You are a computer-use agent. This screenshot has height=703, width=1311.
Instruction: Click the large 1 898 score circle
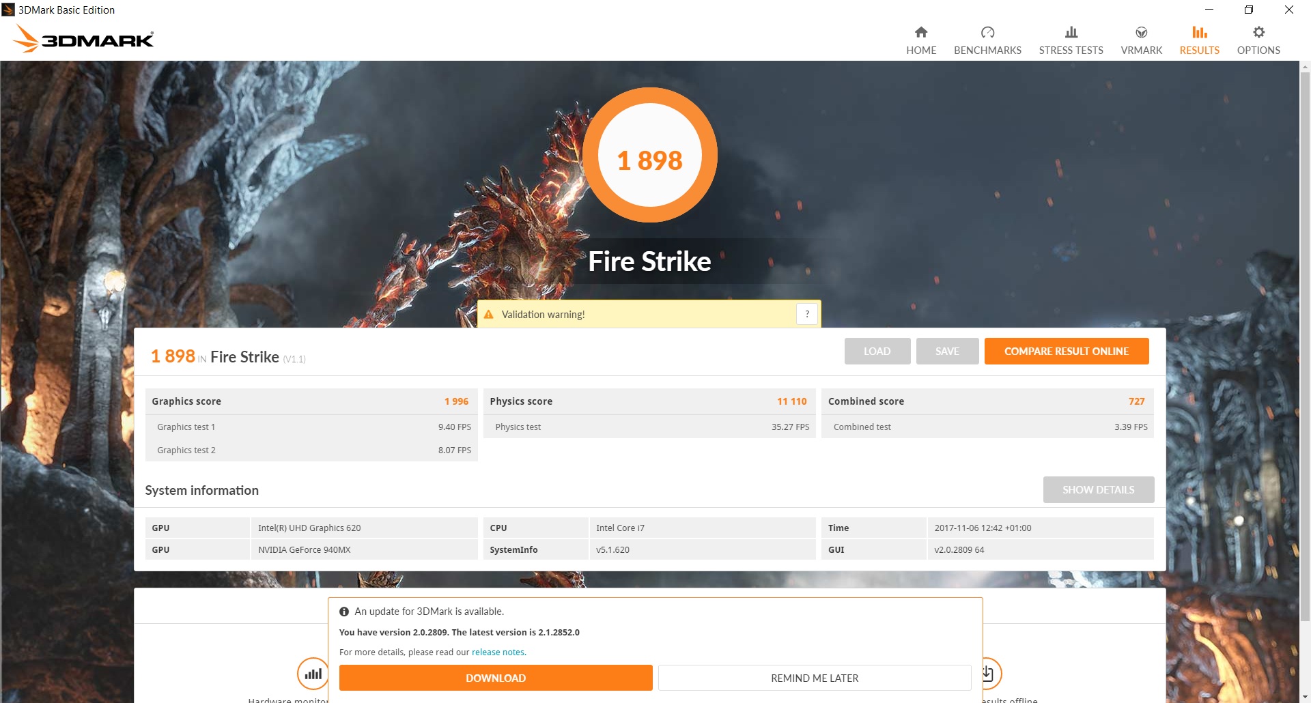[x=649, y=155]
